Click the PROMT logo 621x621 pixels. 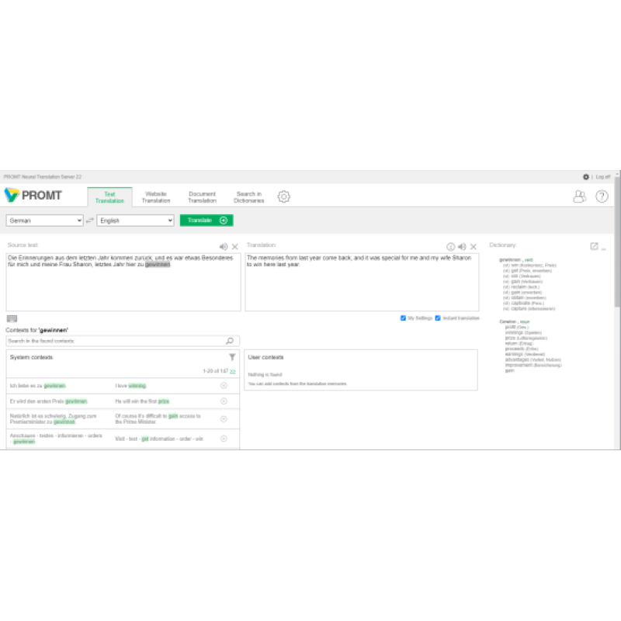33,196
